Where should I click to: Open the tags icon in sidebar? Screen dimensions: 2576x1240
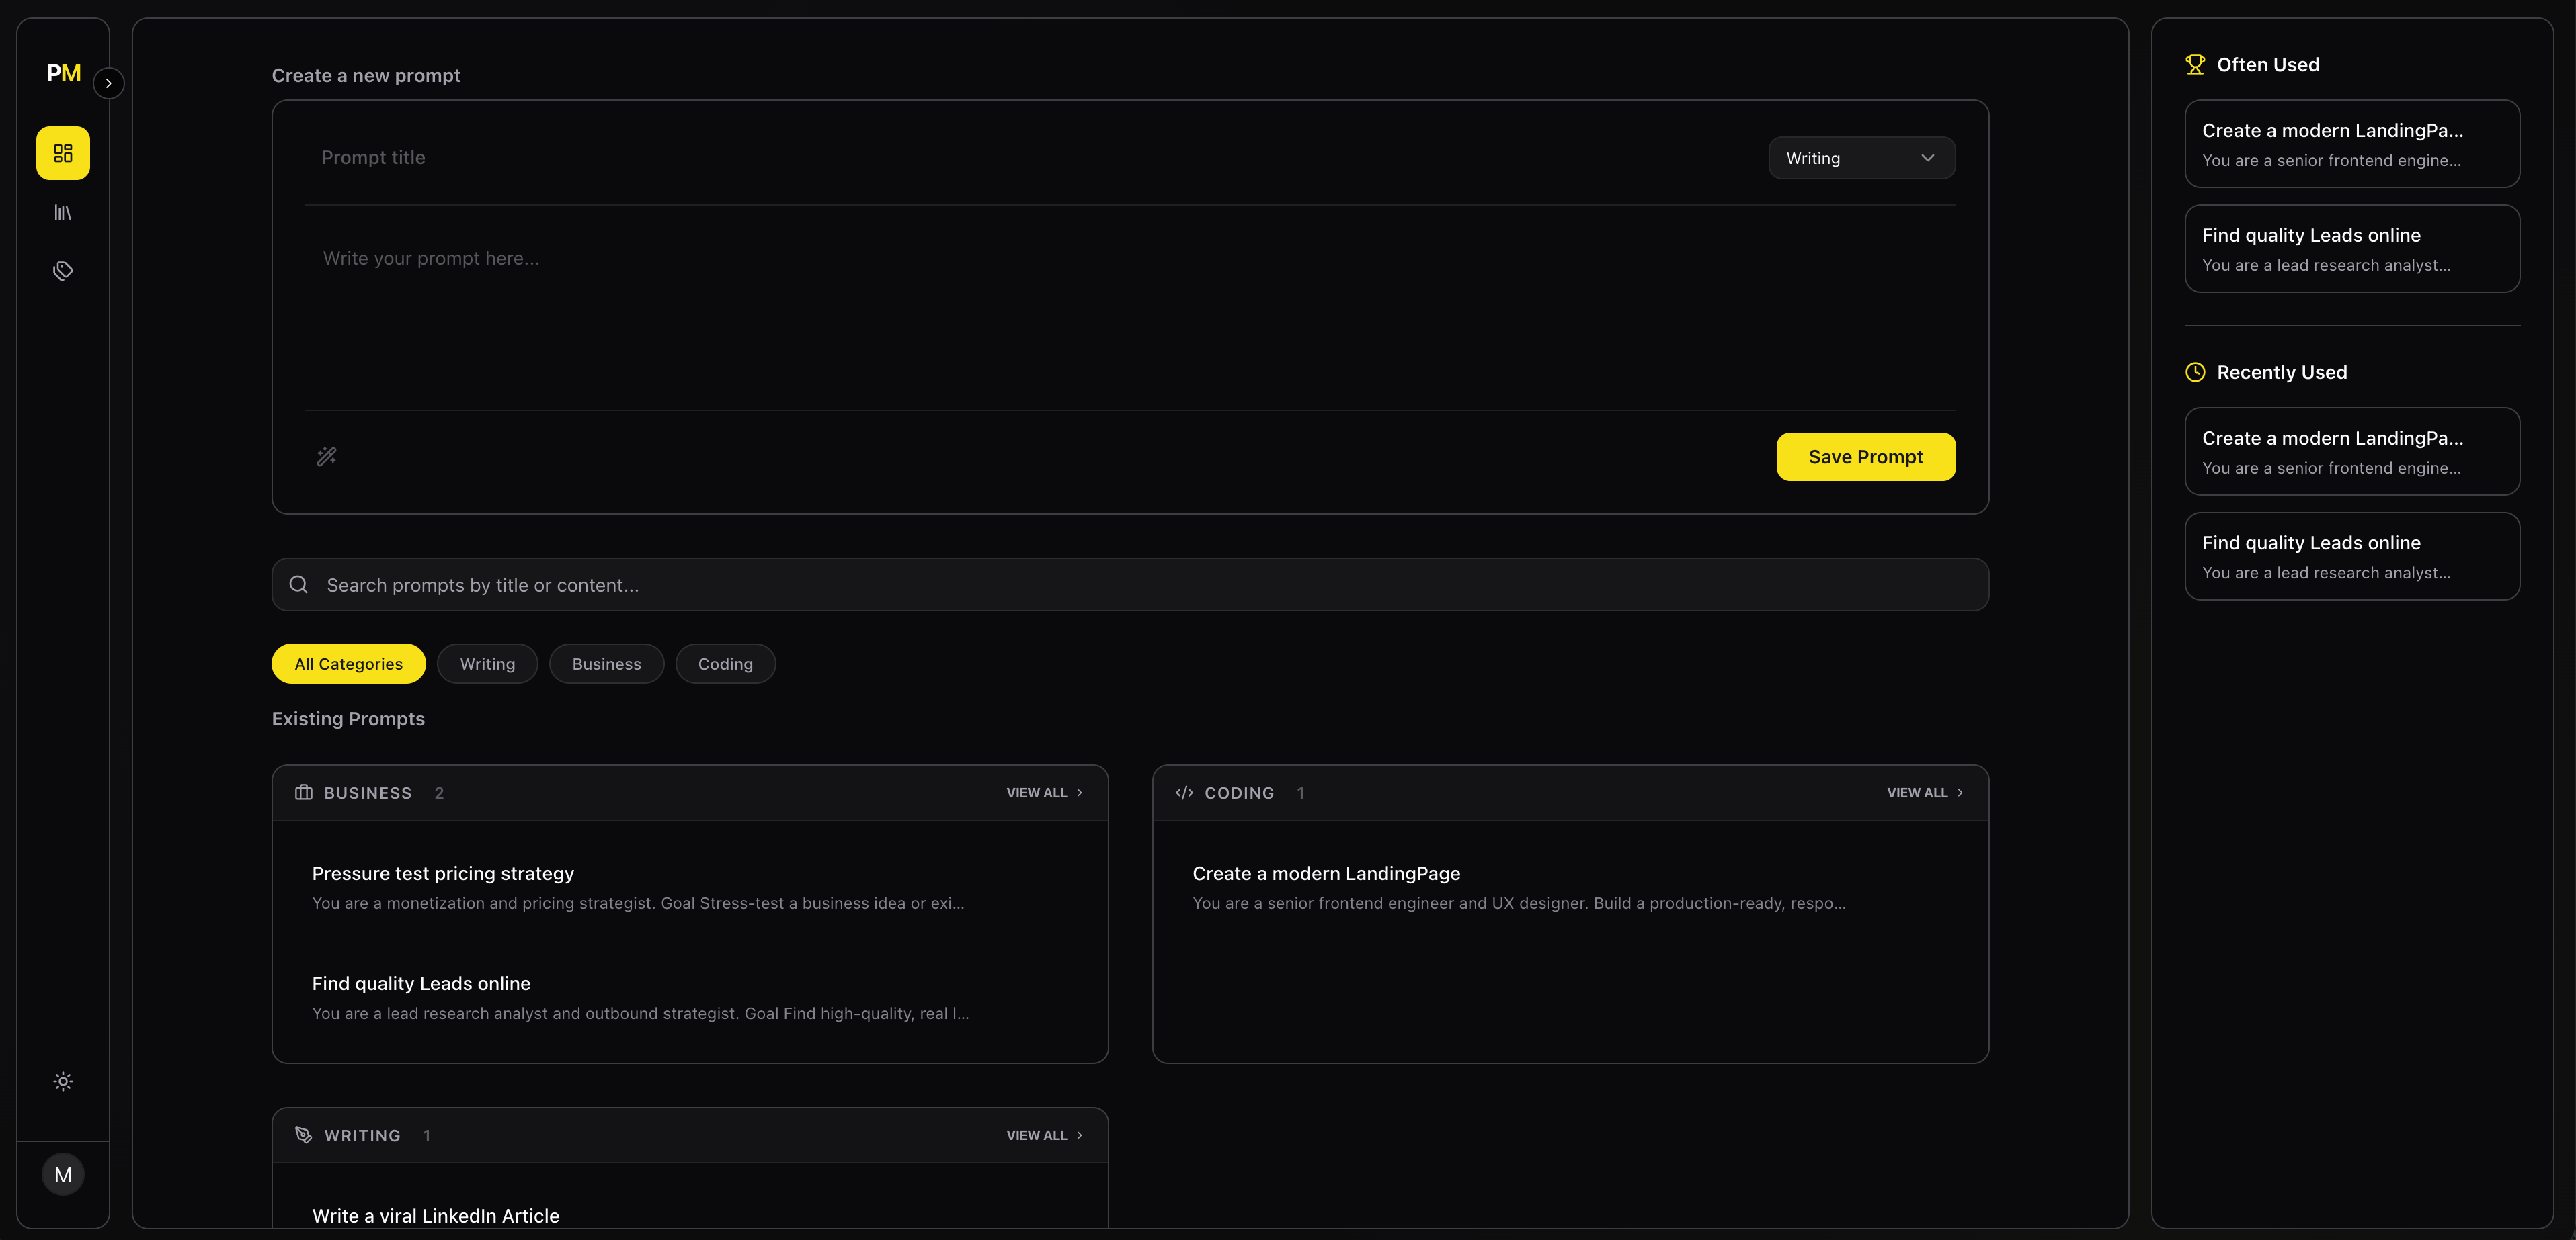[63, 271]
